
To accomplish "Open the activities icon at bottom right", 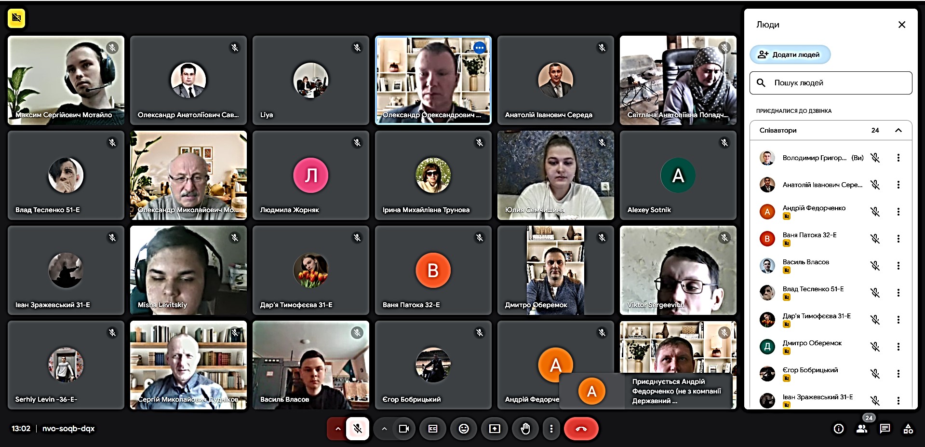I will 908,429.
